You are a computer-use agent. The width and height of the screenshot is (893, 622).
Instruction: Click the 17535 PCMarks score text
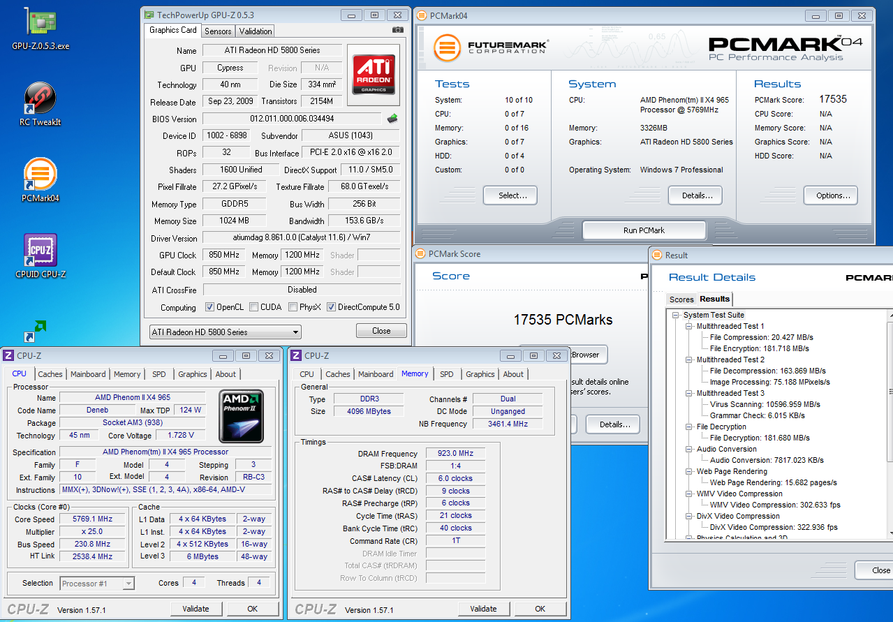563,320
